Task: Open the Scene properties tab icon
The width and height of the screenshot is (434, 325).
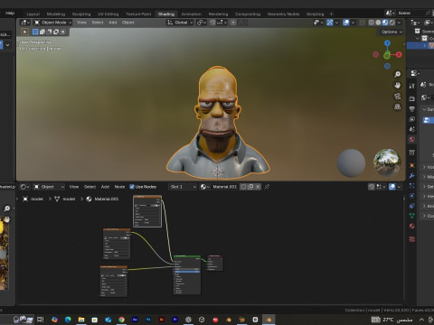Action: tap(412, 129)
